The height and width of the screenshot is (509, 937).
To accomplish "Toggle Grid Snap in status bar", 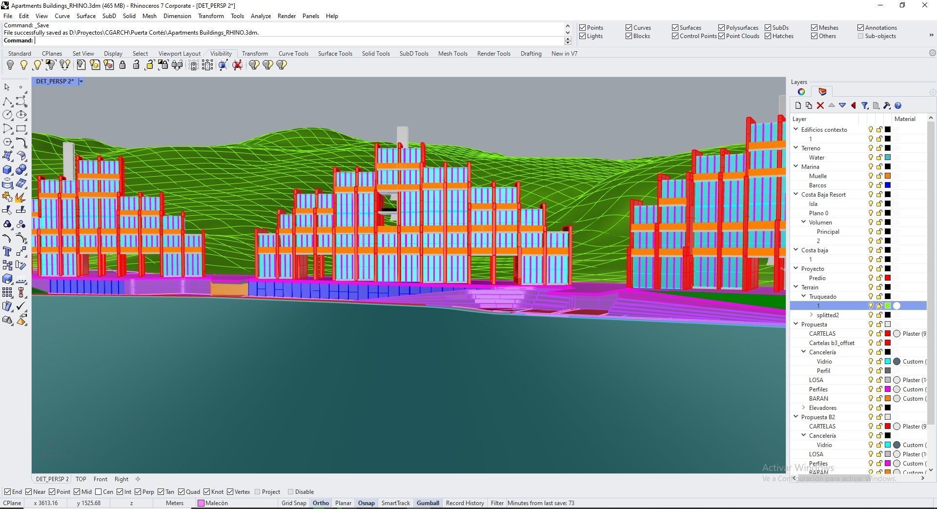I will pyautogui.click(x=294, y=503).
